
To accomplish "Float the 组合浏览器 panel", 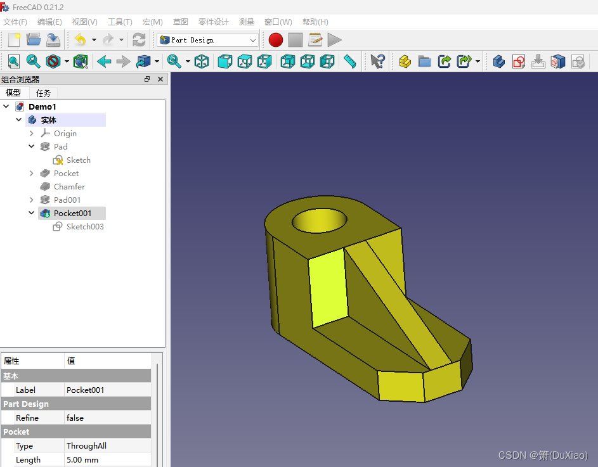I will (147, 79).
